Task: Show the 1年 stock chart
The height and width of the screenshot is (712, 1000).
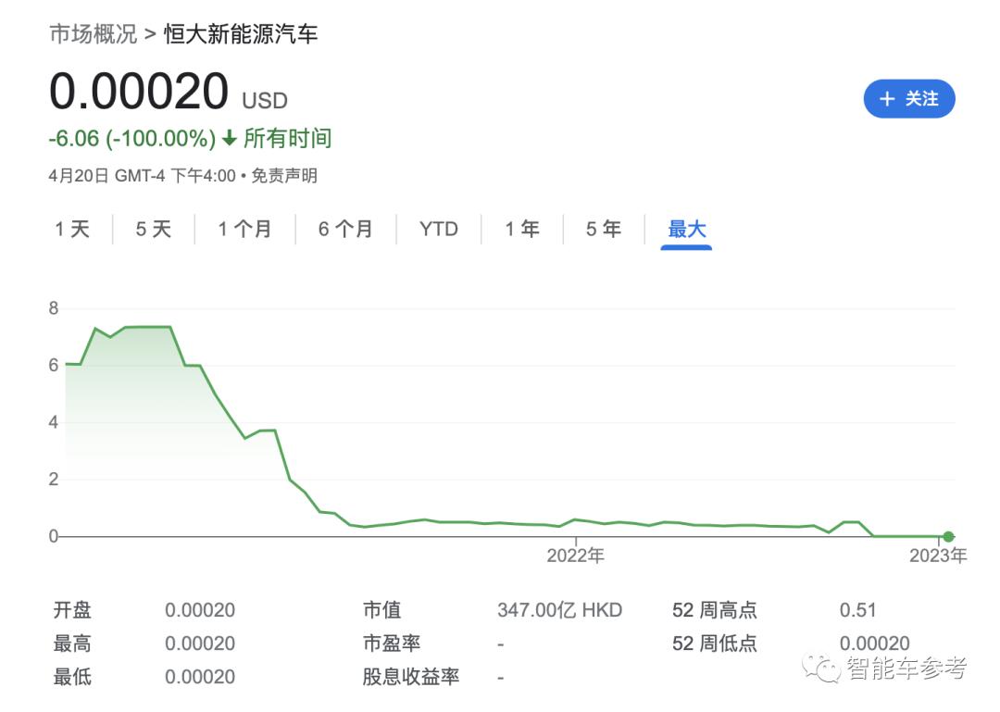Action: tap(522, 229)
